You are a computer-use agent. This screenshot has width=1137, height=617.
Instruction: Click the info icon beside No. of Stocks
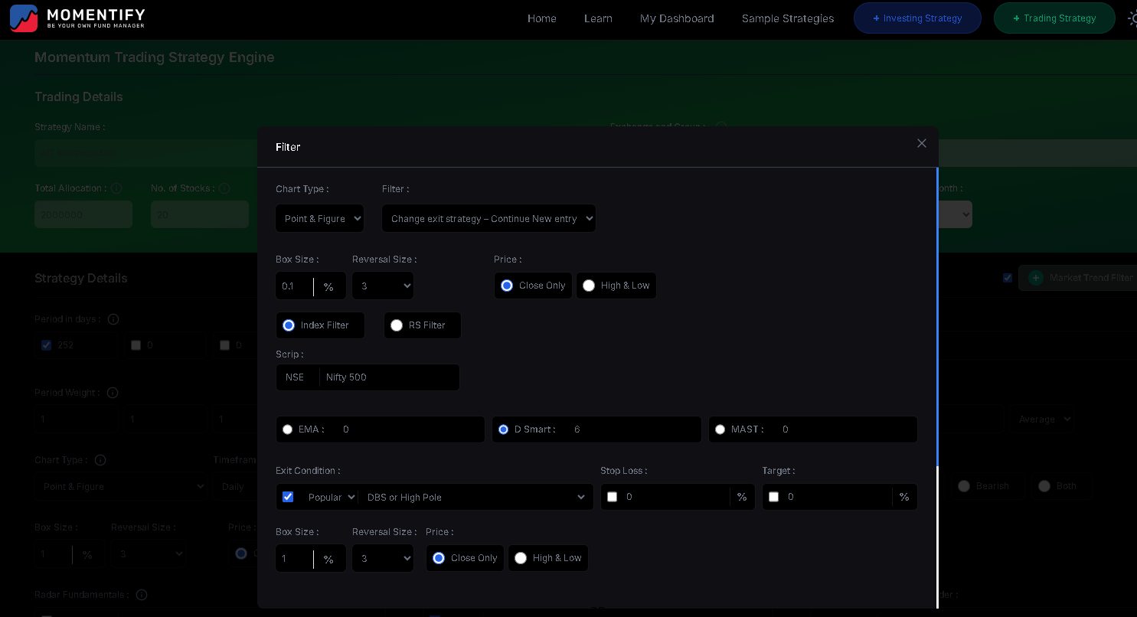224,188
